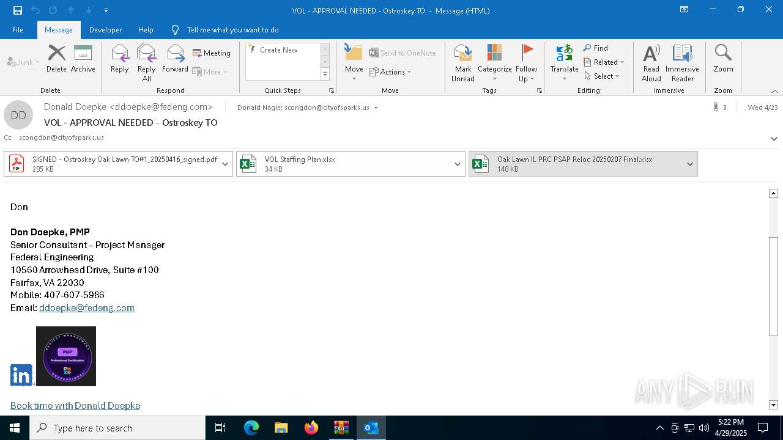783x440 pixels.
Task: Delete this message
Action: (56, 59)
